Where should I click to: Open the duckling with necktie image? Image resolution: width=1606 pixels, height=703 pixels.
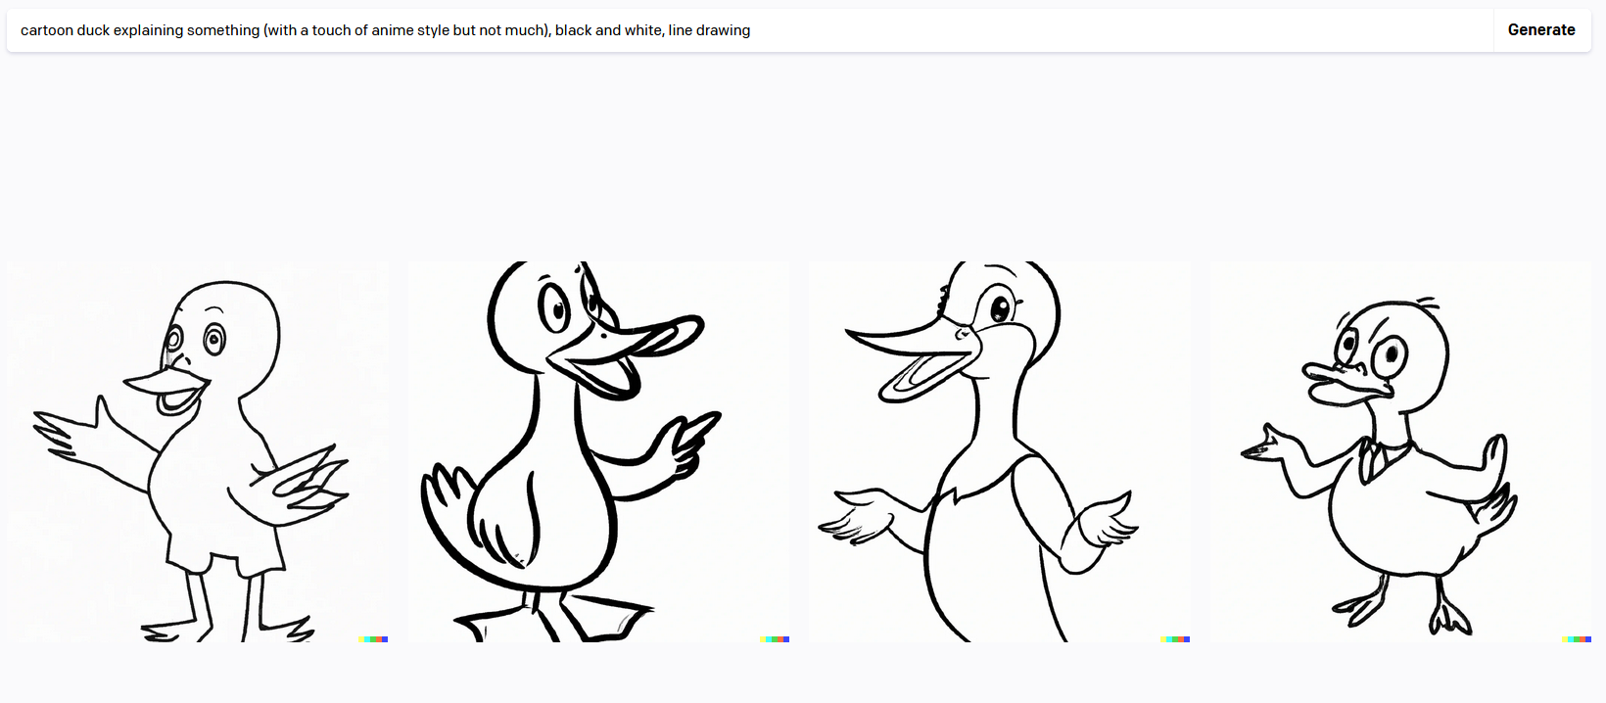pos(1401,451)
